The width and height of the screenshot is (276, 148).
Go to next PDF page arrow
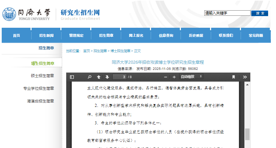click(107, 77)
